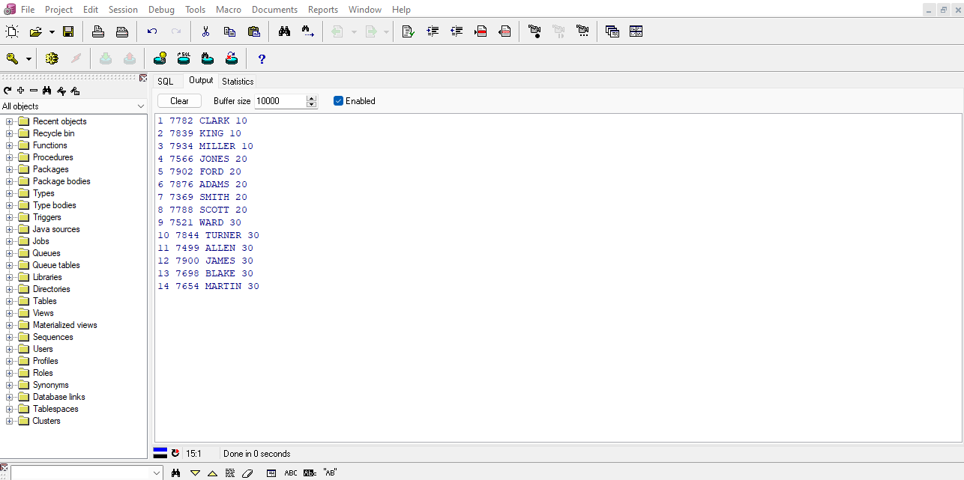This screenshot has width=964, height=480.
Task: Open the All objects filter dropdown
Action: click(141, 106)
